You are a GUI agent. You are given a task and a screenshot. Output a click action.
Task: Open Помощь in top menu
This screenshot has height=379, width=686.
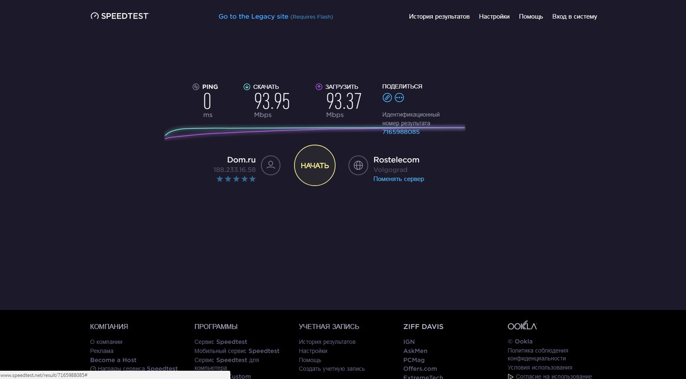point(531,17)
